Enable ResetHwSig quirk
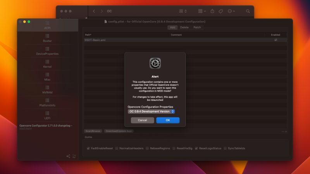Screen dimensions: 310x174 [174, 148]
